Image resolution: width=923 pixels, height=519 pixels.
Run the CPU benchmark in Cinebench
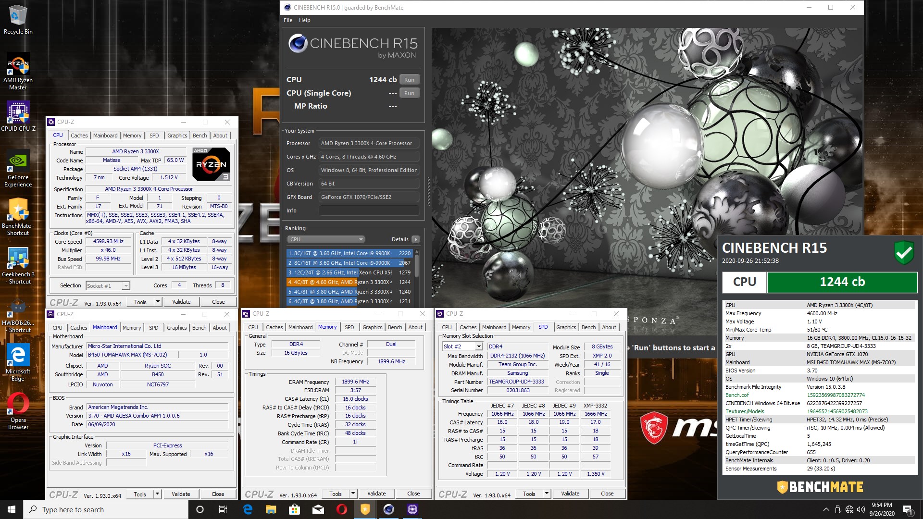409,80
